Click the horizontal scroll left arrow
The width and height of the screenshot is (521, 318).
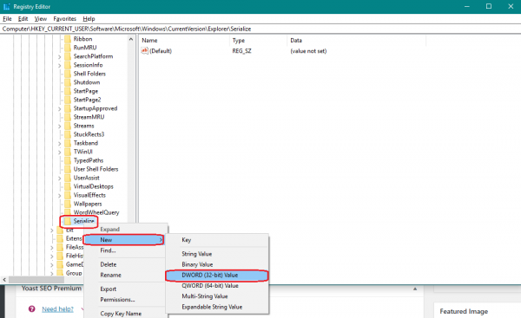click(x=4, y=280)
